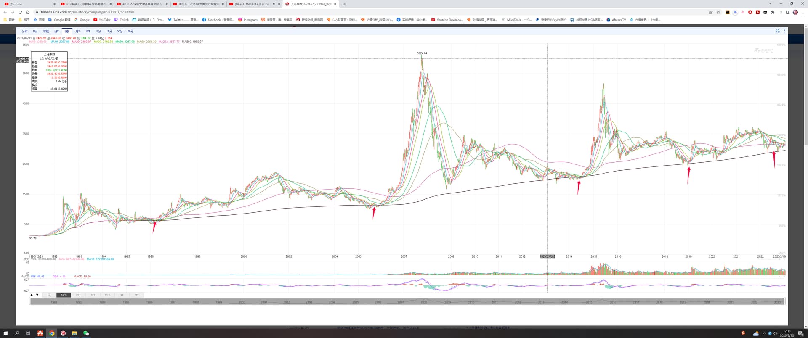Open WeChat from the taskbar

tap(86, 333)
